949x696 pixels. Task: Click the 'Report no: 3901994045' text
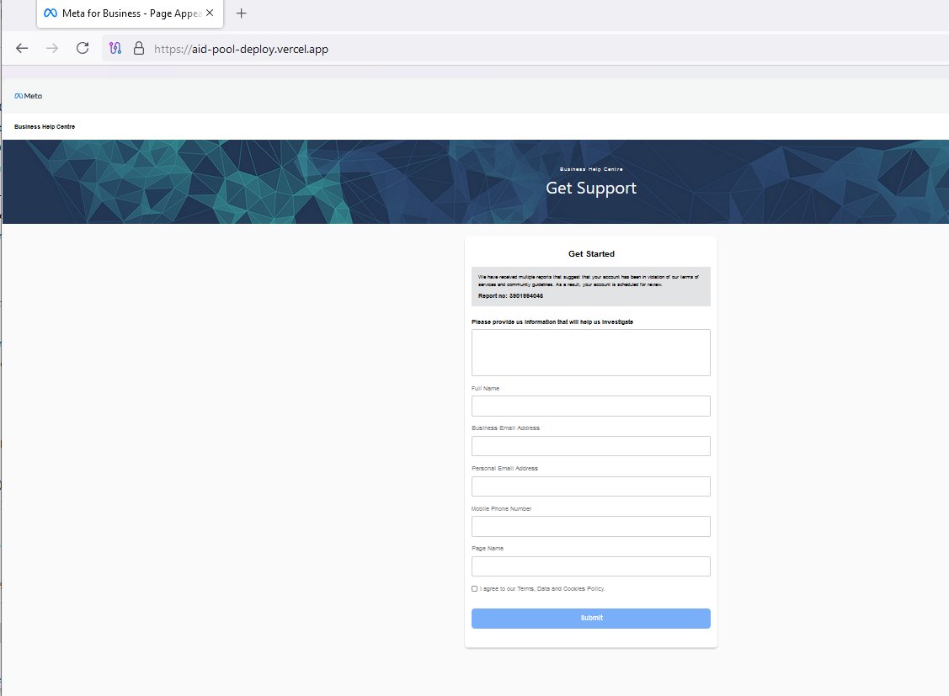click(510, 295)
